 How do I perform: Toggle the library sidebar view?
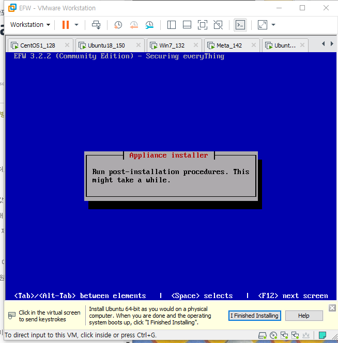172,25
